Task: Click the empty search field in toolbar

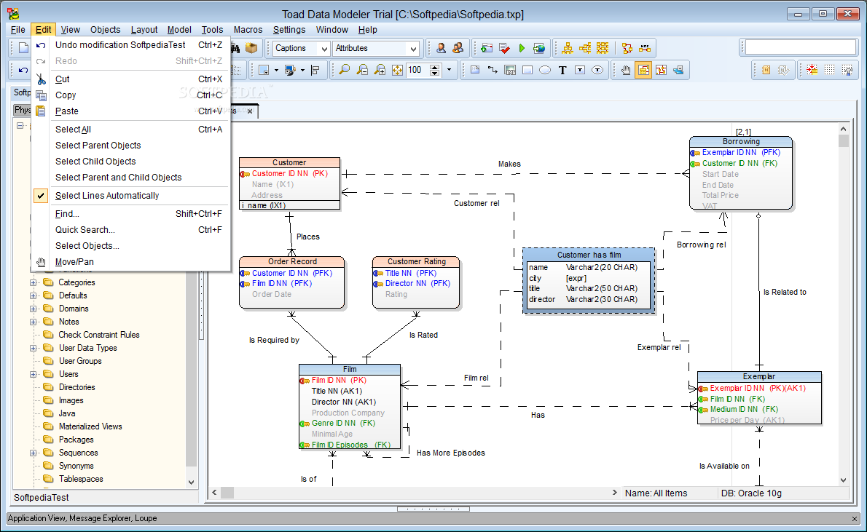Action: point(801,47)
